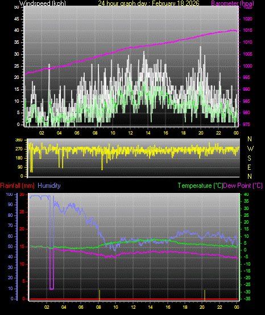Select the 1010 barometer scale value
This screenshot has width=265, height=315.
click(x=247, y=42)
